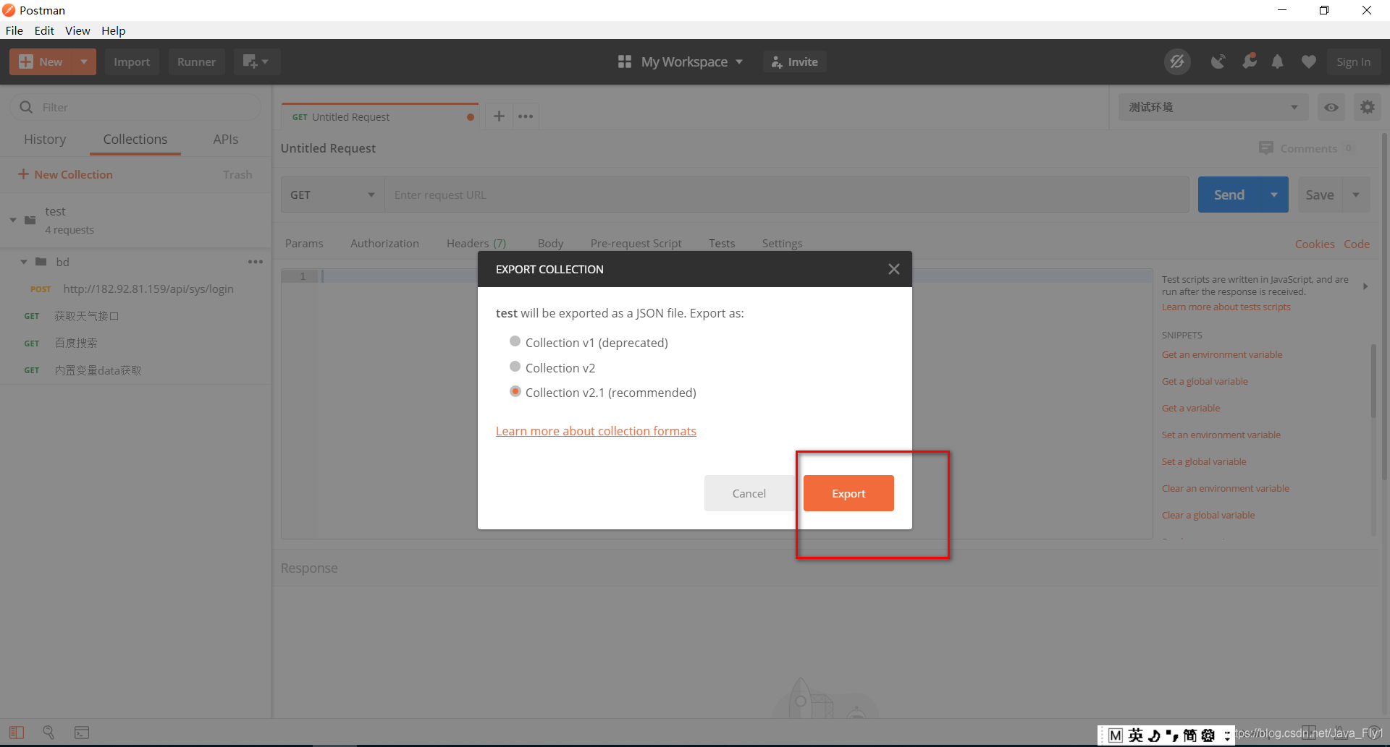Open the Authorization tab

pyautogui.click(x=384, y=244)
